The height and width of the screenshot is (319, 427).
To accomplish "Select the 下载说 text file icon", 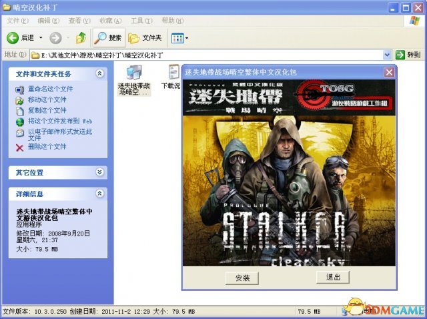I will tap(171, 77).
